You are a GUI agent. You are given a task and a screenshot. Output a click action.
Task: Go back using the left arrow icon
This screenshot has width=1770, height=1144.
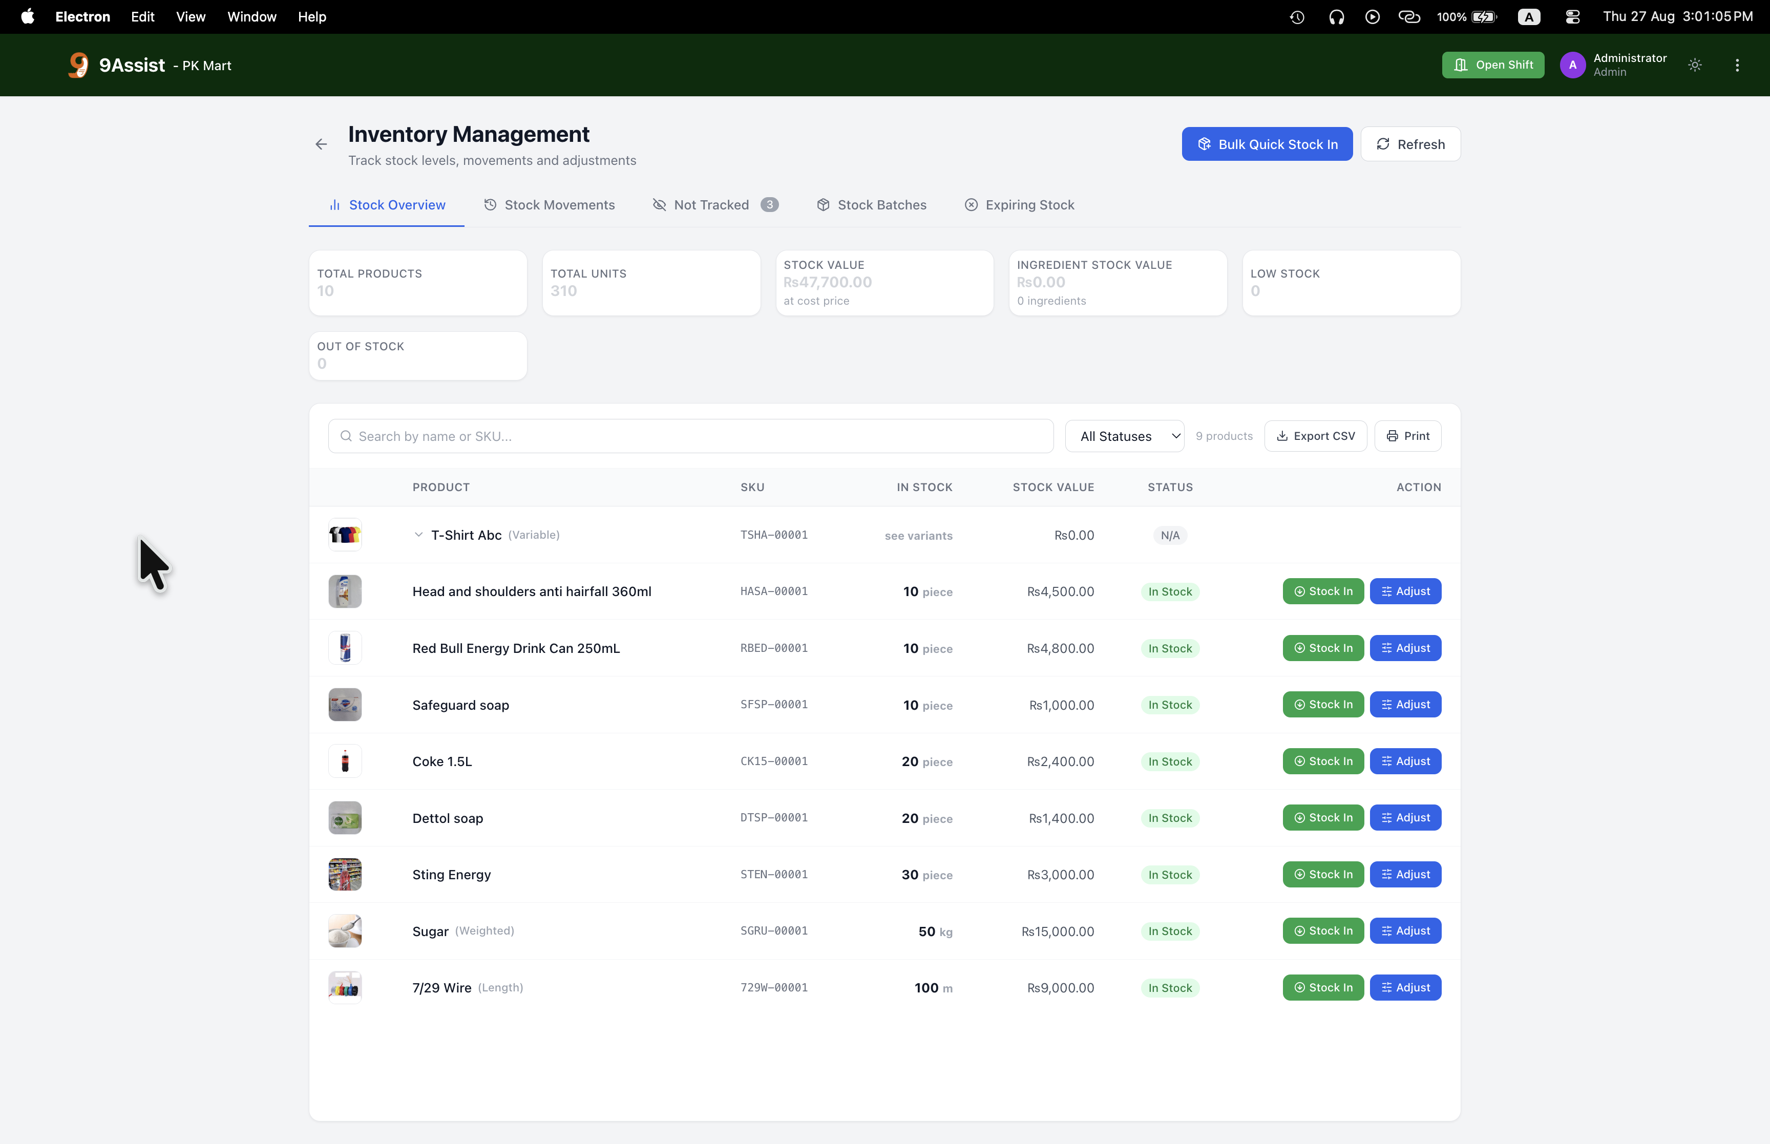[321, 144]
